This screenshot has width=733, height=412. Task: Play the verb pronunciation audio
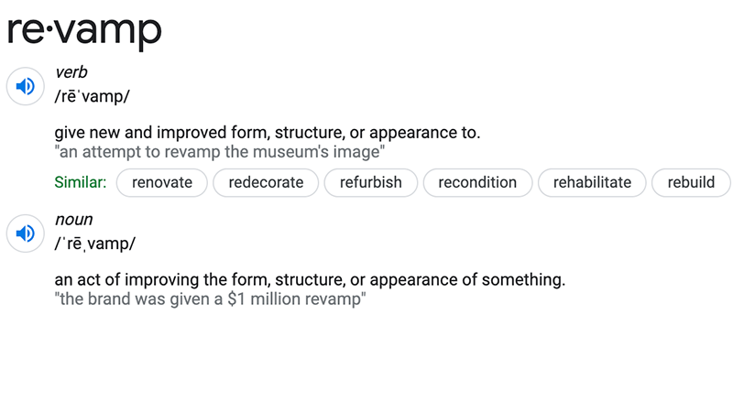point(26,86)
